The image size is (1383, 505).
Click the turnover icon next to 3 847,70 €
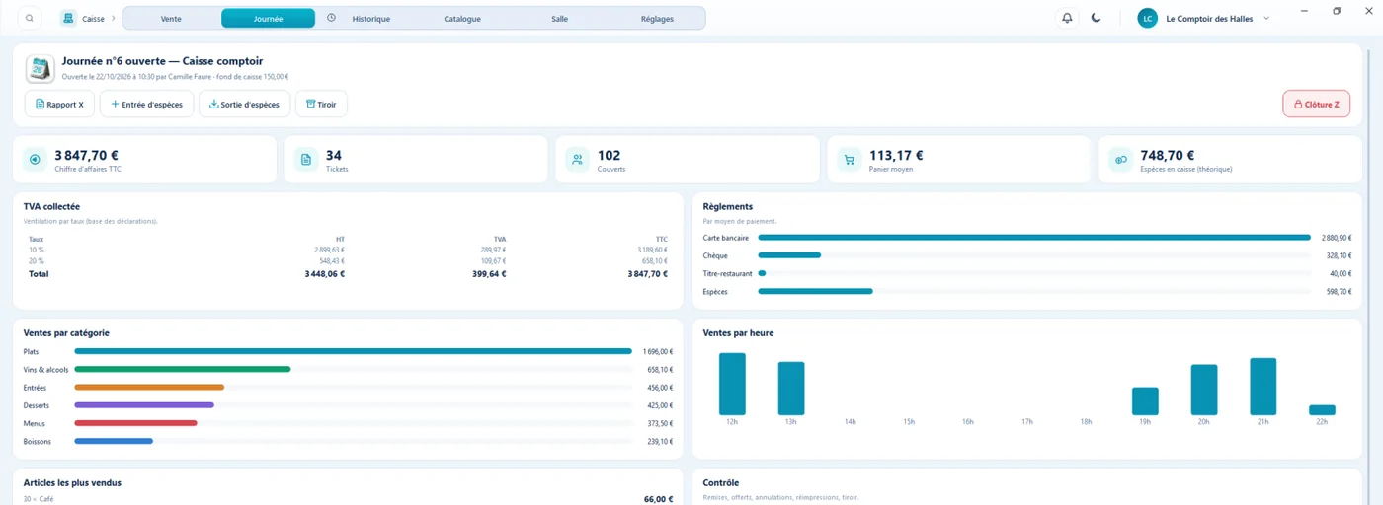click(35, 160)
